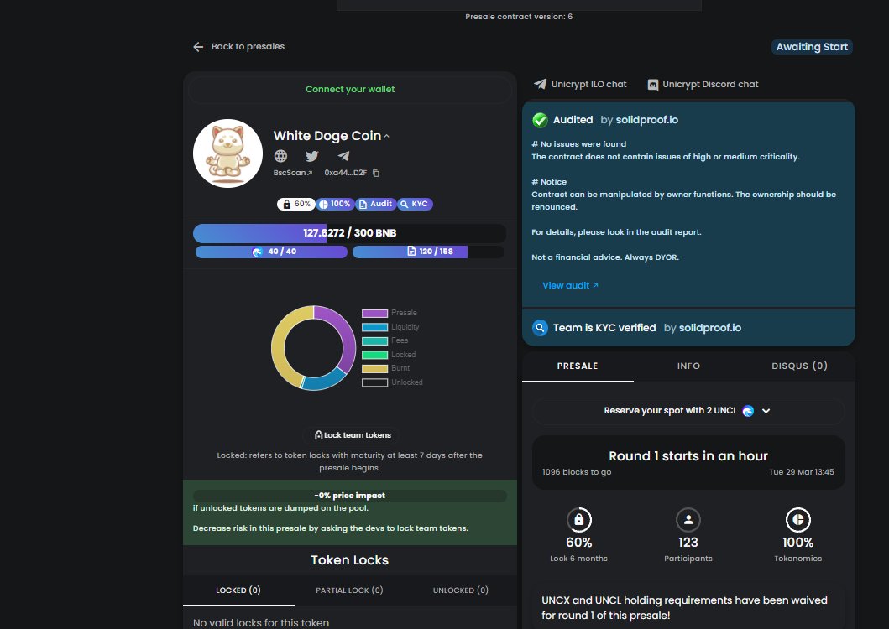The width and height of the screenshot is (889, 629).
Task: Open the DISQUS (0) tab
Action: click(799, 366)
